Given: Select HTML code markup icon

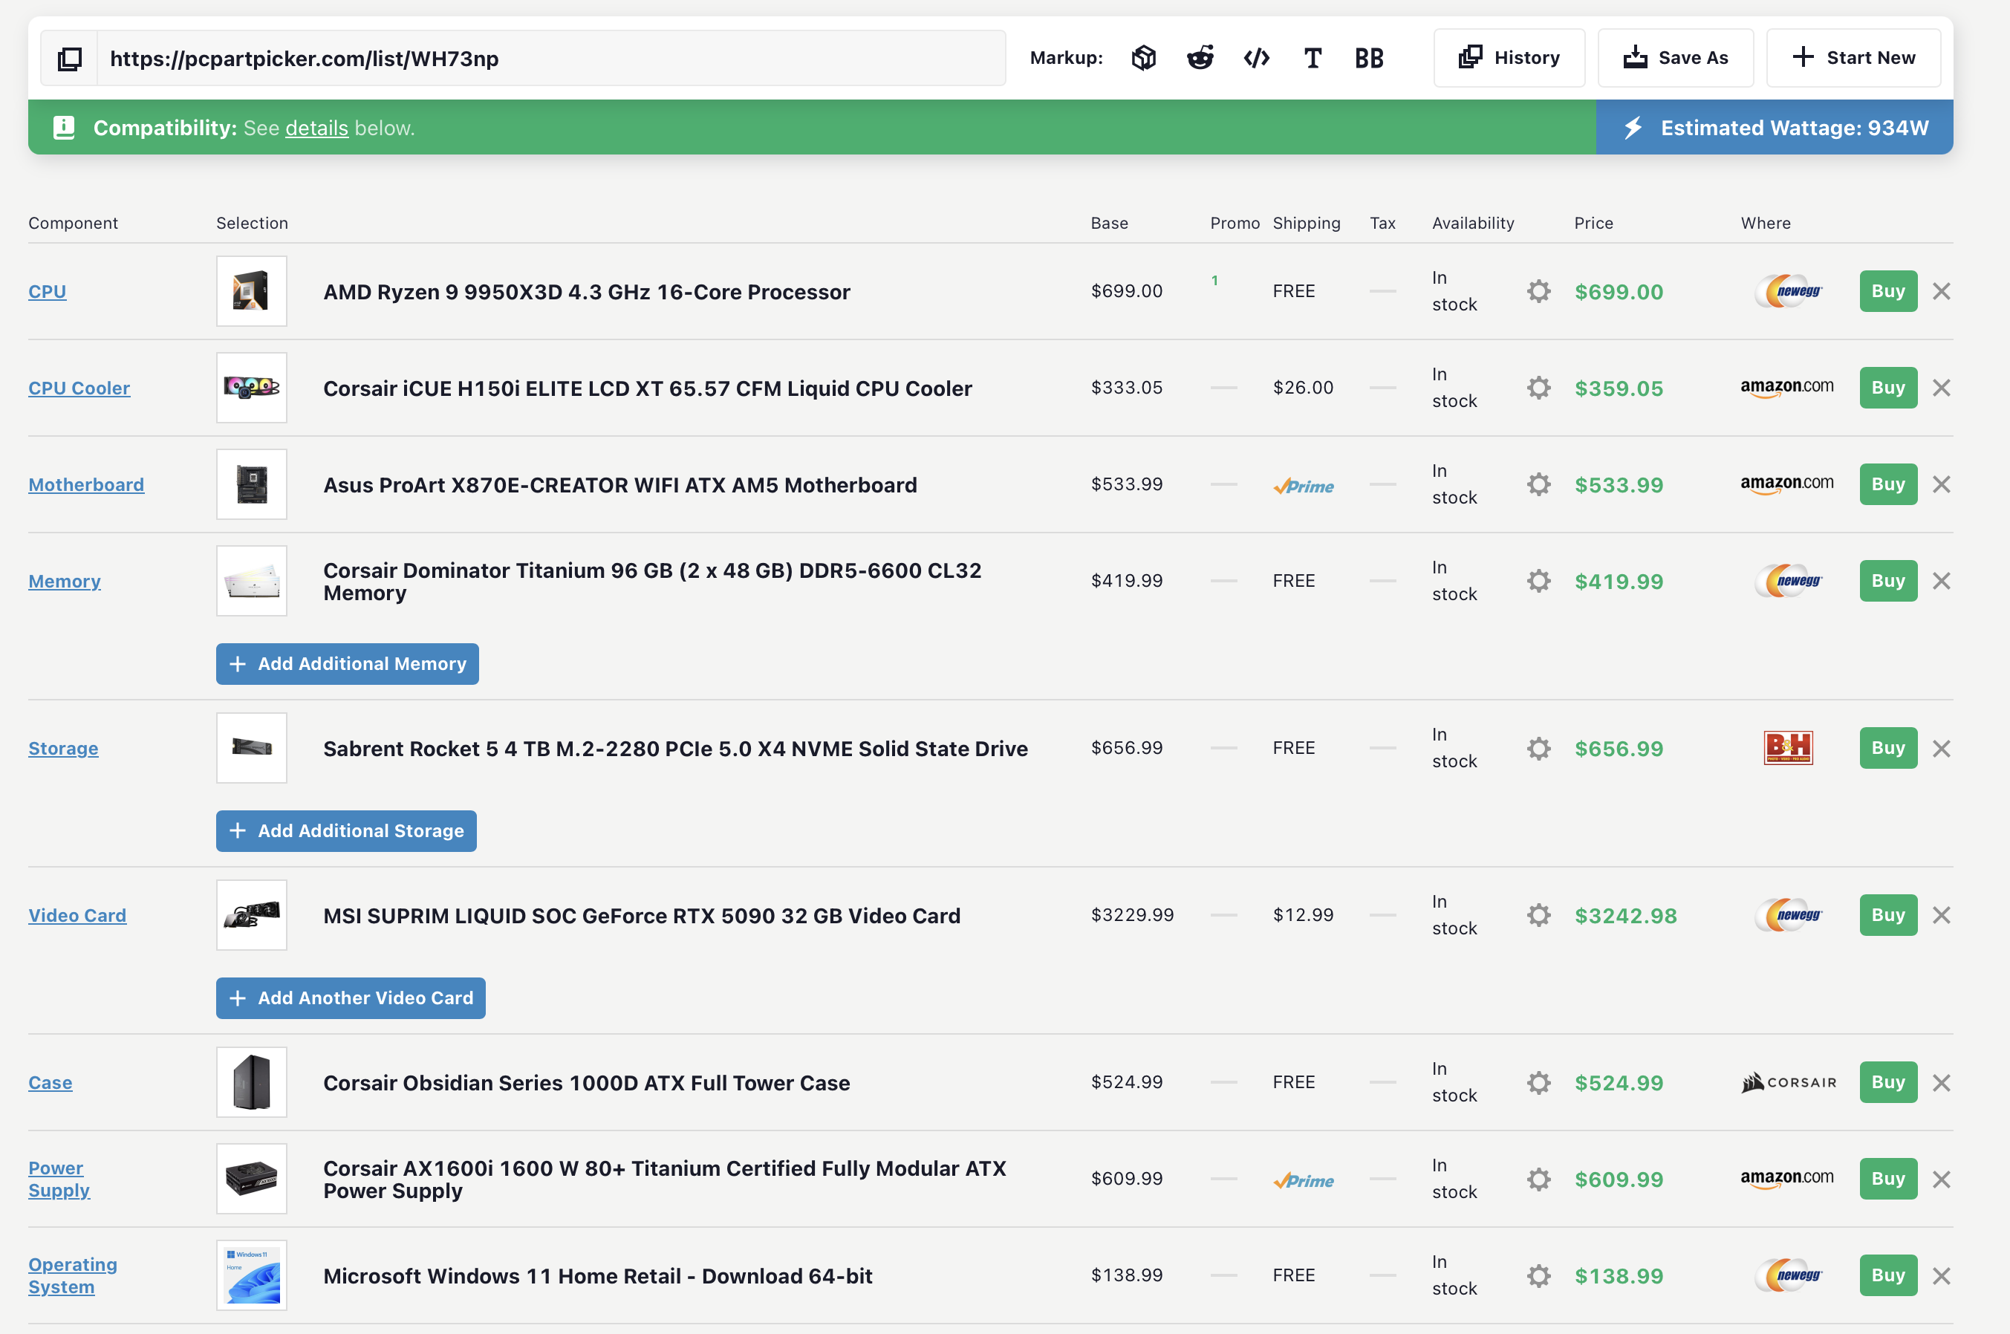Looking at the screenshot, I should 1256,58.
